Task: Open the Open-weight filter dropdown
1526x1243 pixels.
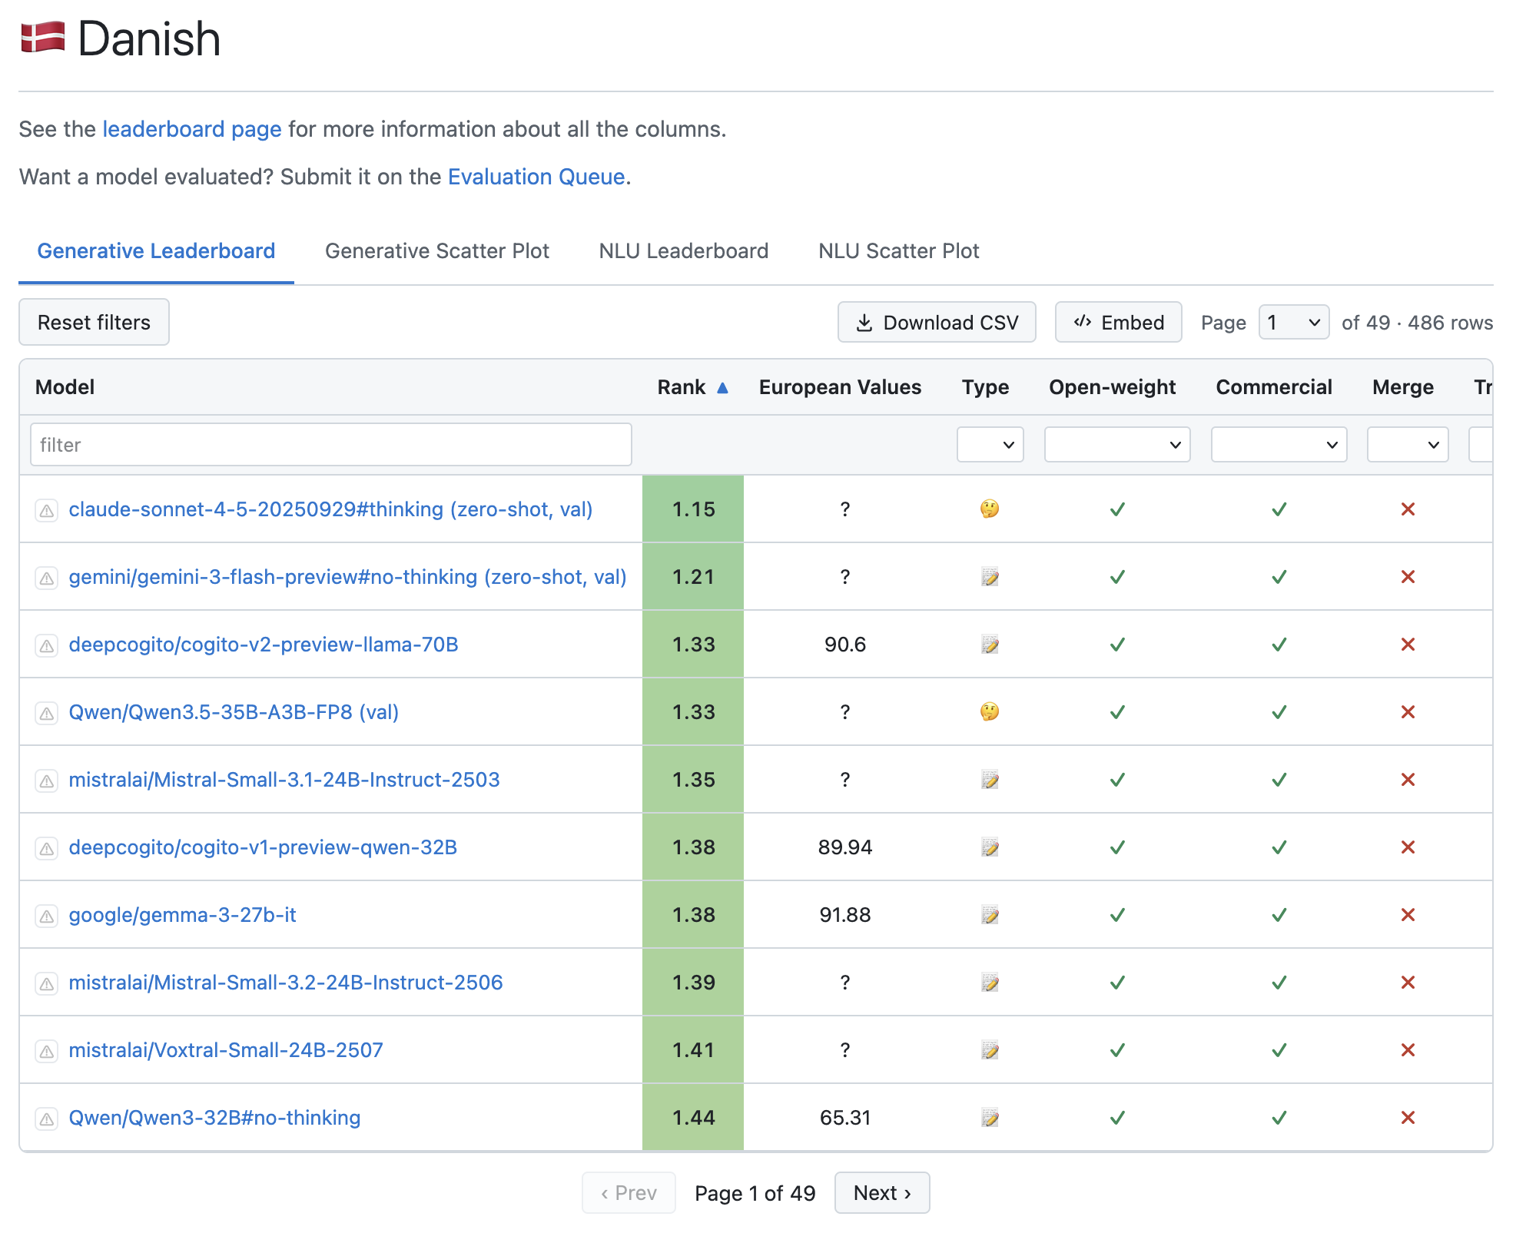Action: coord(1117,445)
